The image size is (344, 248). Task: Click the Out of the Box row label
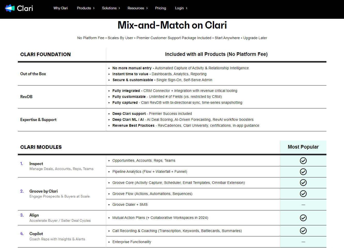(x=33, y=74)
